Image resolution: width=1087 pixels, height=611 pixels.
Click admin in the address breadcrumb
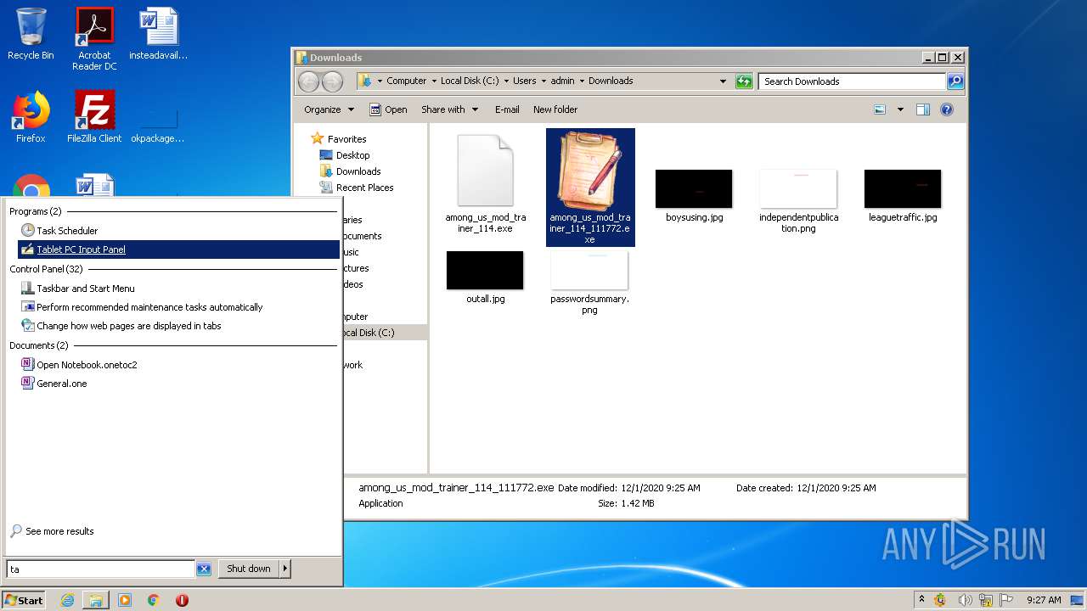click(562, 81)
